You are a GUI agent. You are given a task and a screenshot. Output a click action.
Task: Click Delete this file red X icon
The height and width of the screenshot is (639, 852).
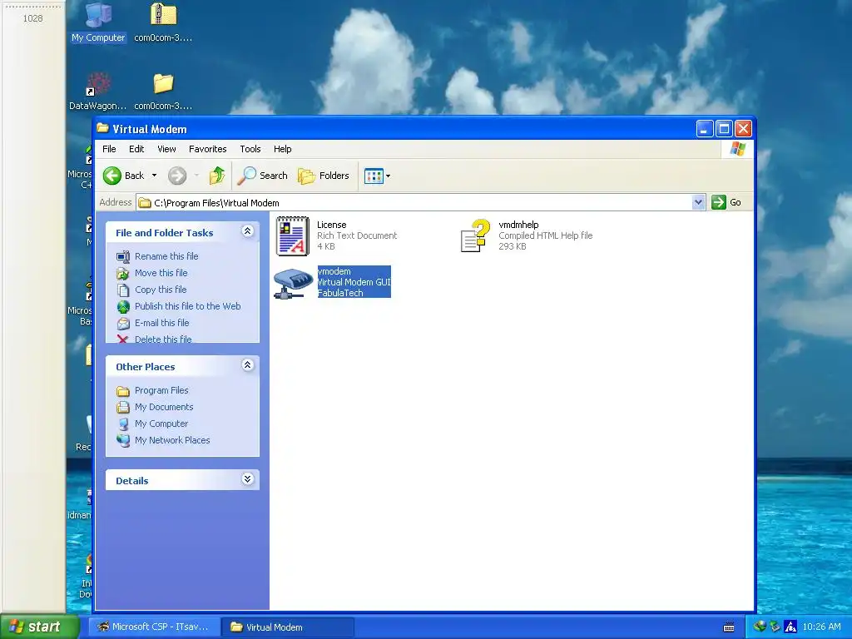[123, 339]
